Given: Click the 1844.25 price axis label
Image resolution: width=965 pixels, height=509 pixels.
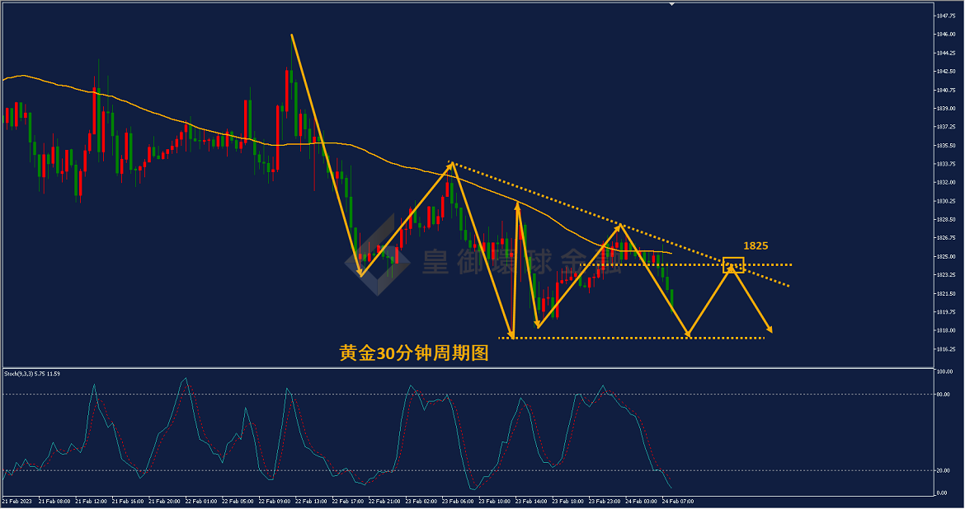Looking at the screenshot, I should point(947,53).
